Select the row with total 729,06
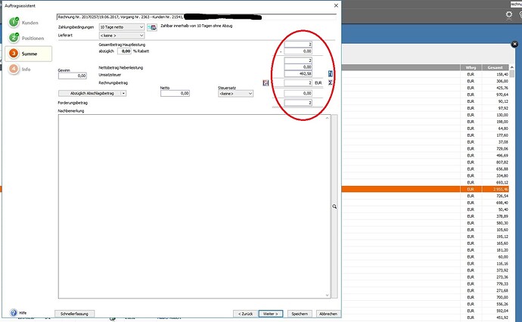Screen dimensions: 522x322 click(x=425, y=149)
